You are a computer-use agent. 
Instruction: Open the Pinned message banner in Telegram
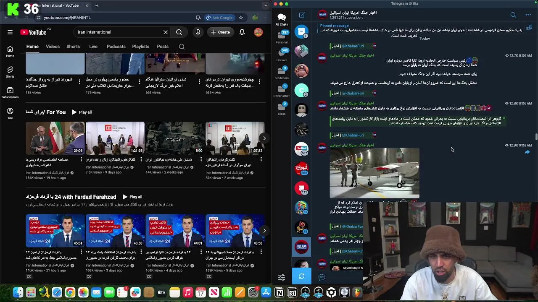pos(420,31)
